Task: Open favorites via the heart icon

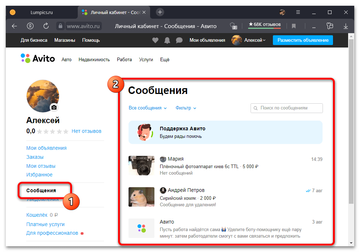Action: coord(155,40)
